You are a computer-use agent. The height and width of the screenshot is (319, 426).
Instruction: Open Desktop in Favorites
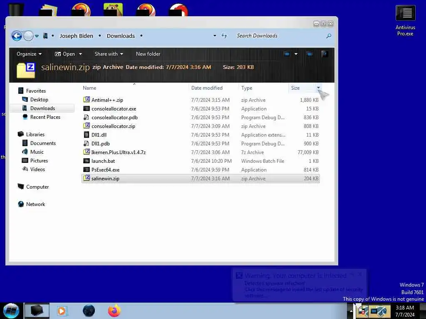click(39, 100)
